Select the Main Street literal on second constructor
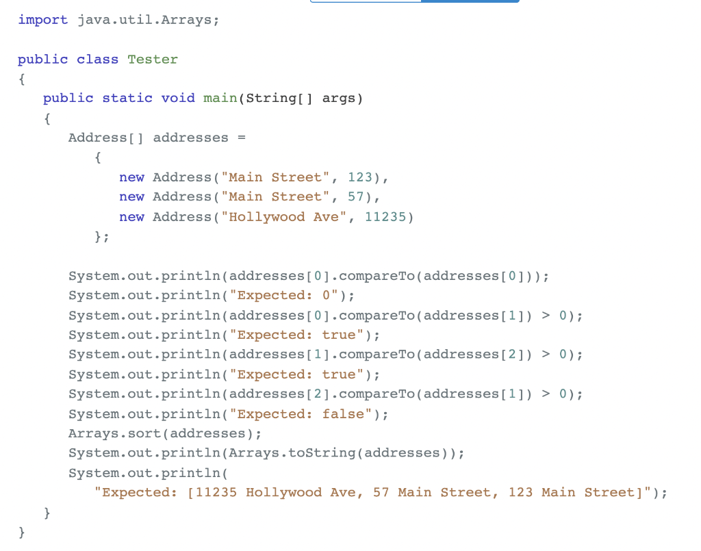701x551 pixels. (275, 196)
